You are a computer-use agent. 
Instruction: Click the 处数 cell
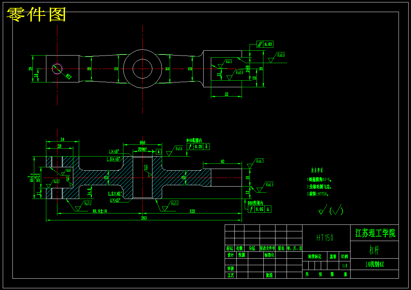coord(239,248)
